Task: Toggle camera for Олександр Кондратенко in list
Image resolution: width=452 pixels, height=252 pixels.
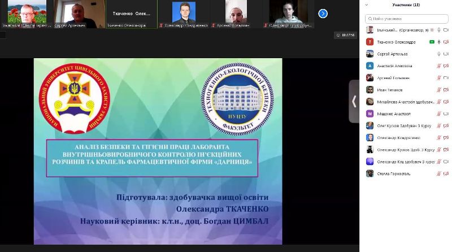Action: click(x=446, y=137)
